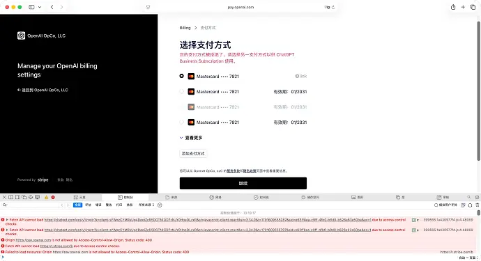Screen dimensions: 481x261
Task: Reload the page with the address bar icon
Action: click(333, 7)
